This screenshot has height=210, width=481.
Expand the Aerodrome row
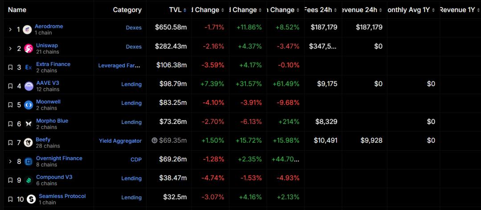[x=10, y=29]
